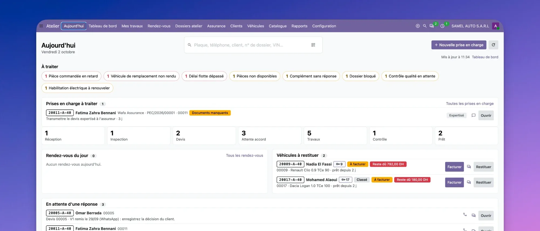Open the Attente accord stage card
The image size is (540, 231).
pos(270,136)
